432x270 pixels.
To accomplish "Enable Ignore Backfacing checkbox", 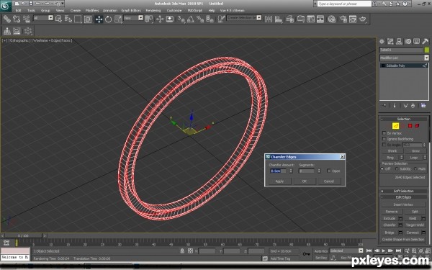I will tap(384, 139).
